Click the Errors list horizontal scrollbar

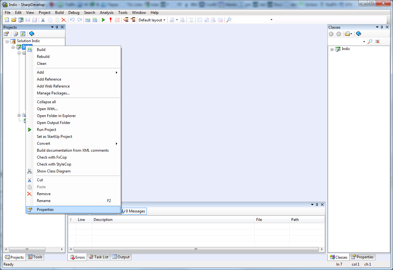(195, 249)
